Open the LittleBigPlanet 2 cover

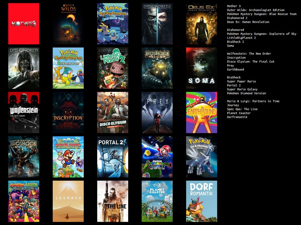pyautogui.click(x=113, y=68)
